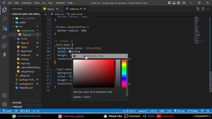212x119 pixels.
Task: Open the Accounts menu icon
Action: pyautogui.click(x=4, y=95)
